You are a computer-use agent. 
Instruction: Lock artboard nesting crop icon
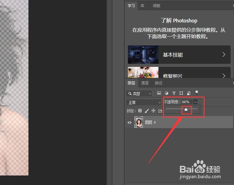coord(160,111)
